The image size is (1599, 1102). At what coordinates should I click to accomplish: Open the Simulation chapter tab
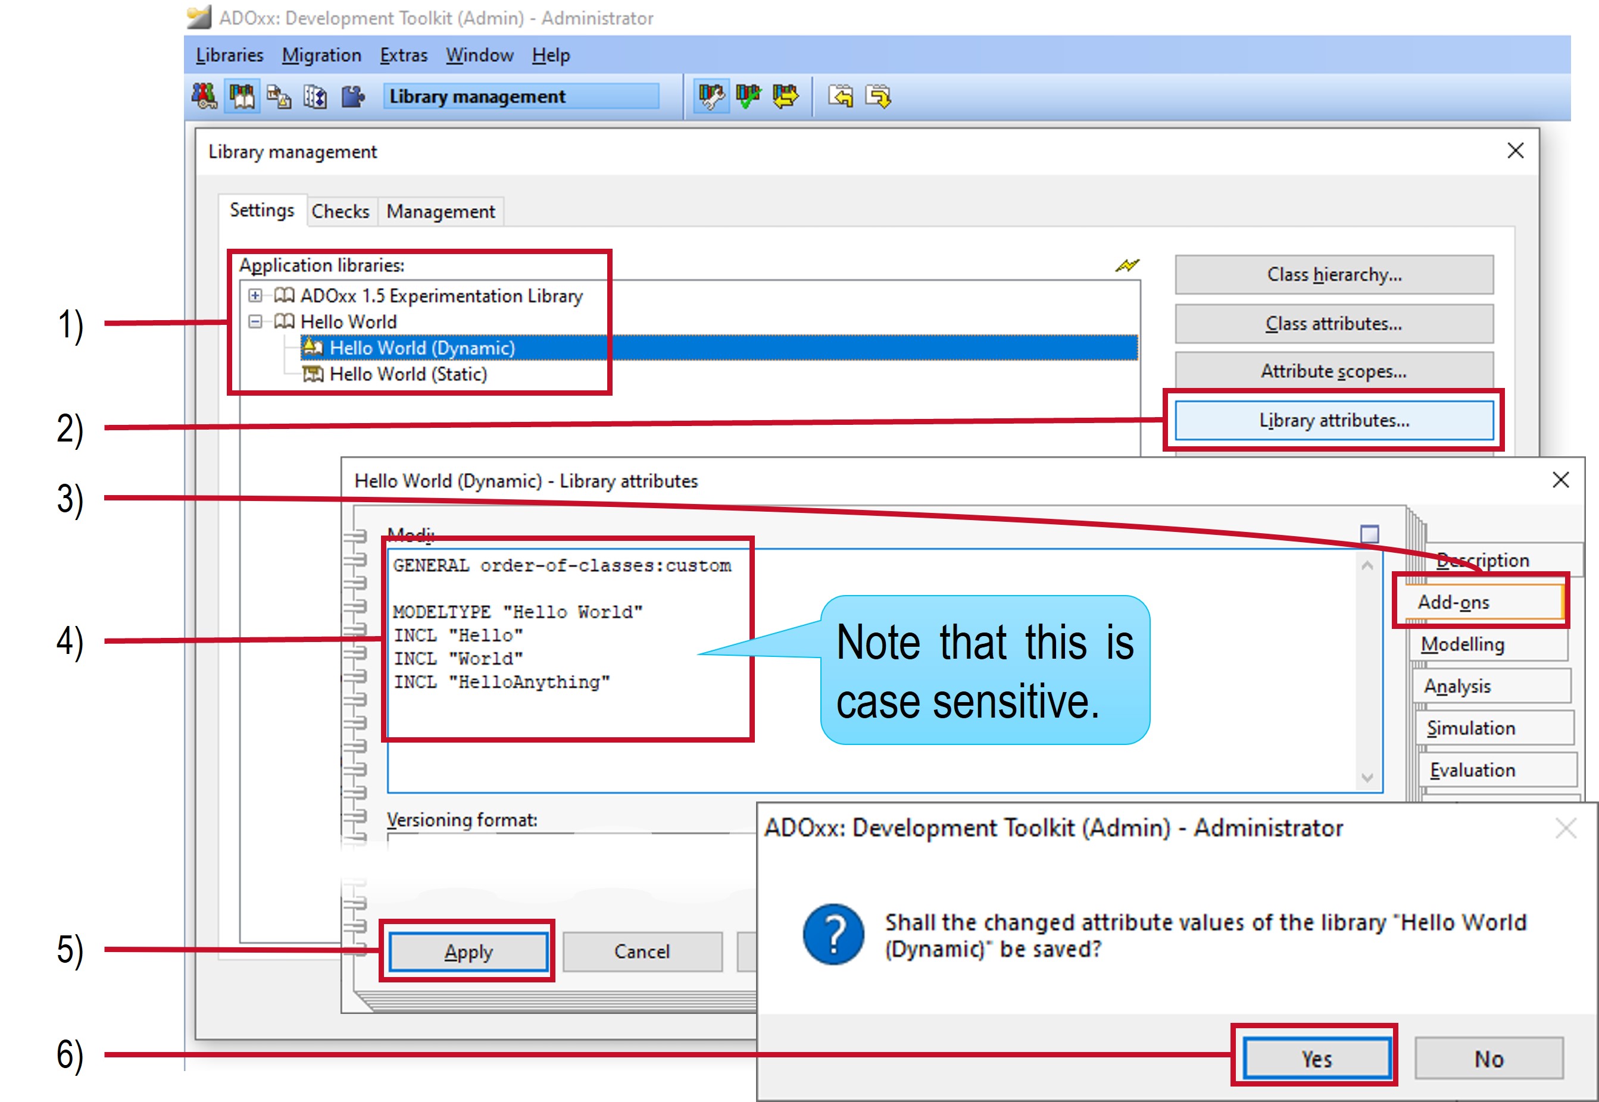1495,728
